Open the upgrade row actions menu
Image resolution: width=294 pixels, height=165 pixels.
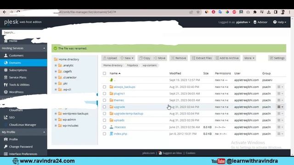pos(280,107)
